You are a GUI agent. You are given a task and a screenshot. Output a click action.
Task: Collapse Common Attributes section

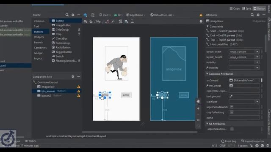pos(207,73)
